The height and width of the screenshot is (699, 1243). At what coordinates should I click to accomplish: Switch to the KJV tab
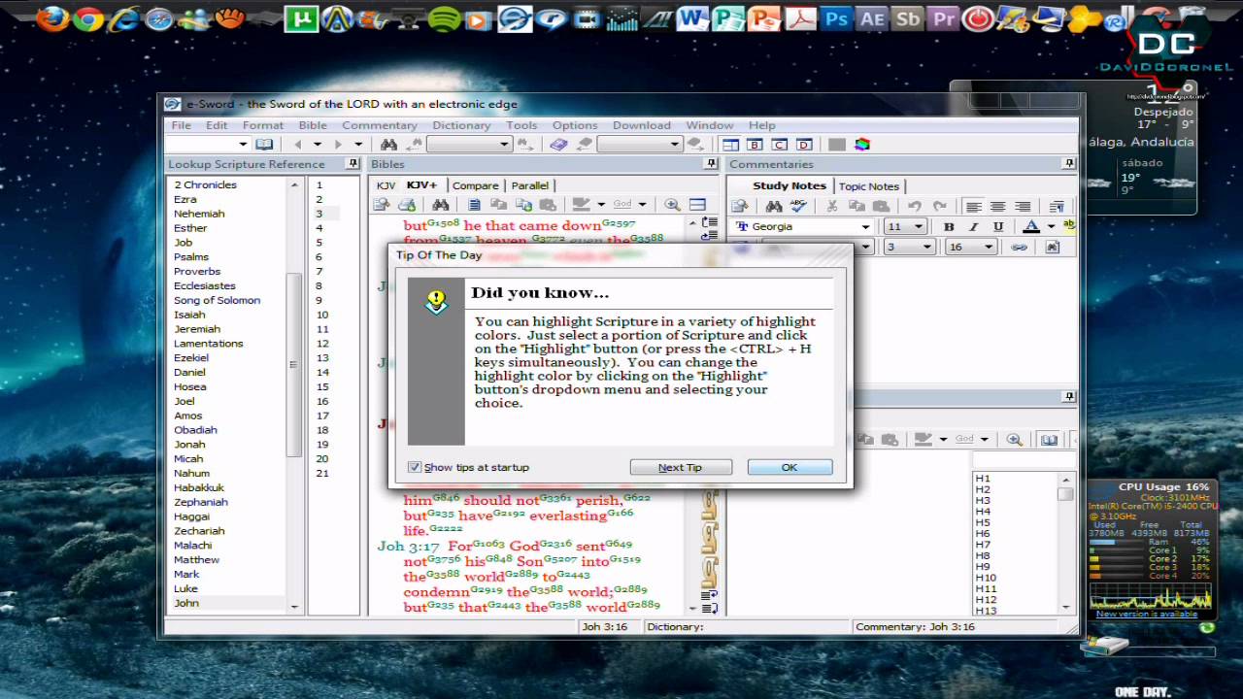[x=386, y=185]
